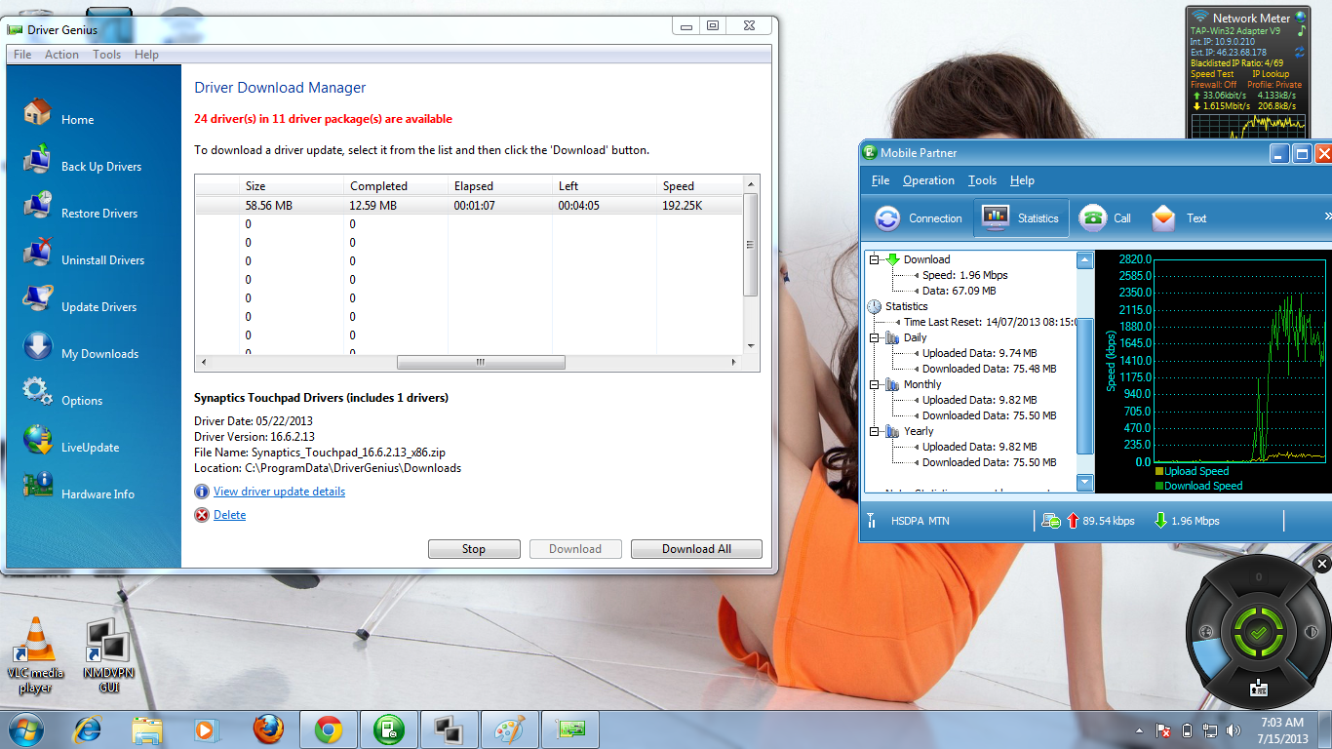Viewport: 1332px width, 749px height.
Task: Click the globe icon in round gadget
Action: [x=1205, y=631]
